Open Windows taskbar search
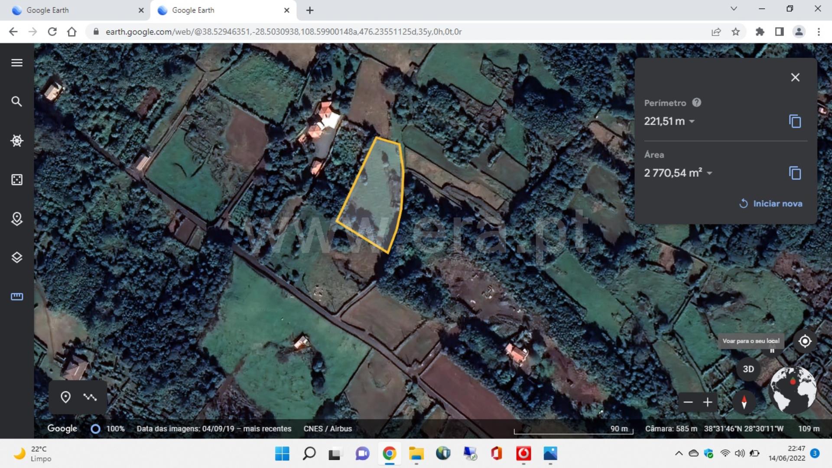This screenshot has width=832, height=468. (309, 454)
